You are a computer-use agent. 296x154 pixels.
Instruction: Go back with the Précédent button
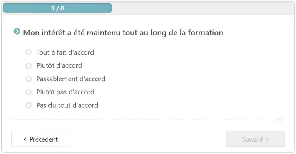click(x=40, y=139)
